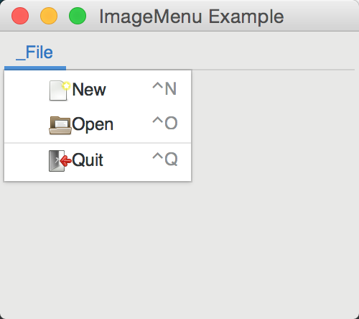Click the open folder icon

[60, 125]
